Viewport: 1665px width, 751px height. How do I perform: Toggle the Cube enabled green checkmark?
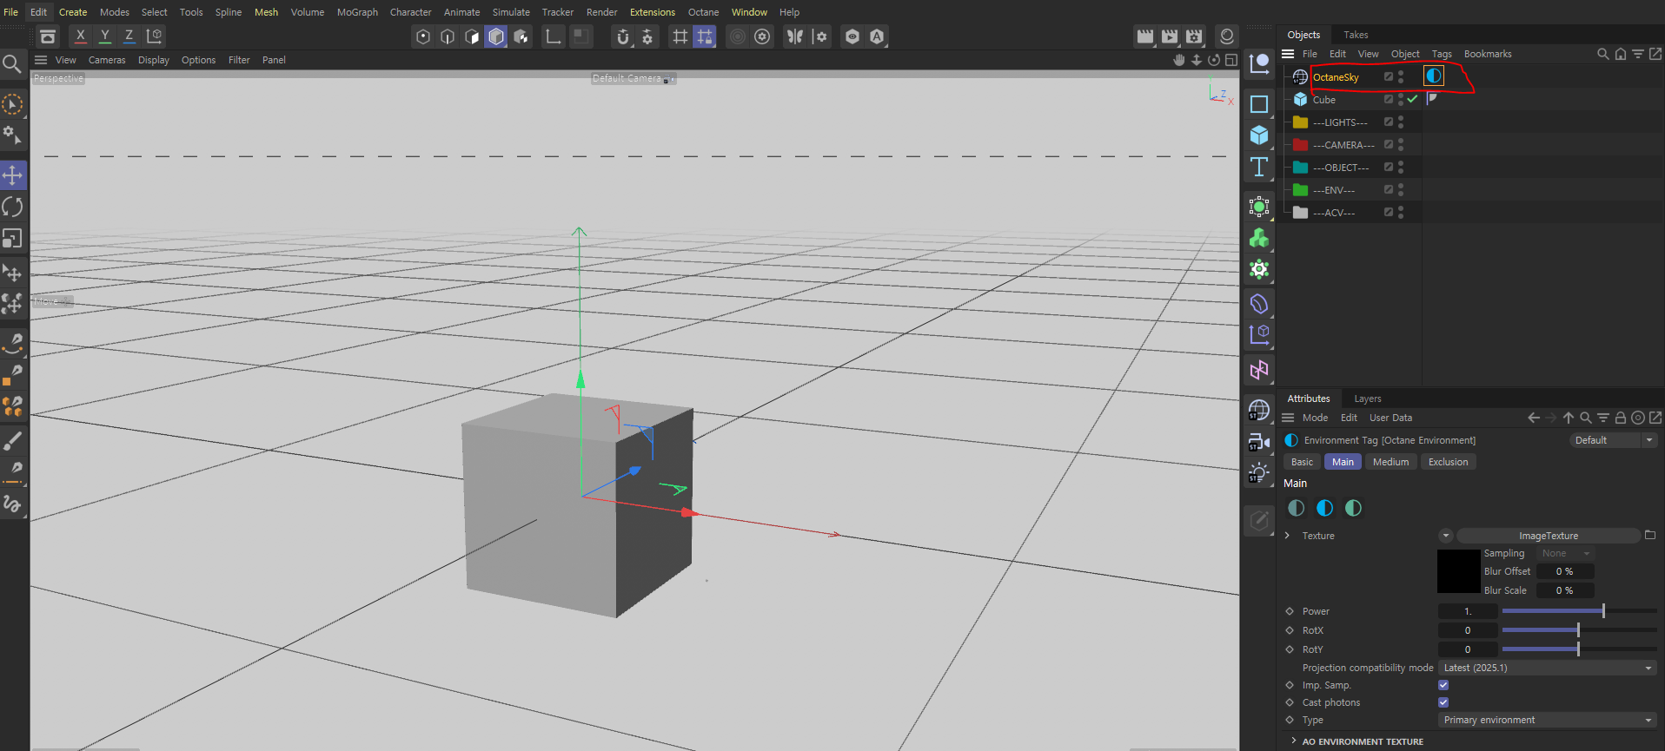click(1413, 99)
